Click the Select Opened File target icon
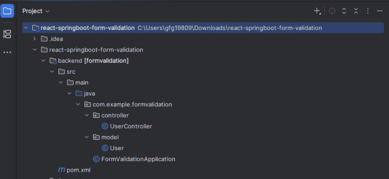 point(332,11)
